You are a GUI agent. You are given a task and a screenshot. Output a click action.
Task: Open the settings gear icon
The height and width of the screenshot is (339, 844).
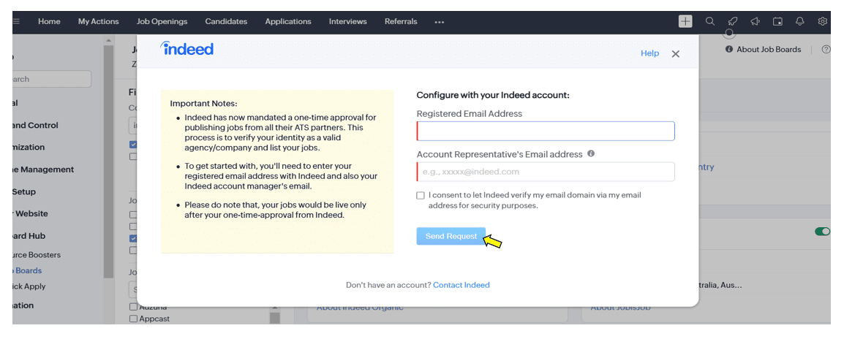pyautogui.click(x=823, y=21)
